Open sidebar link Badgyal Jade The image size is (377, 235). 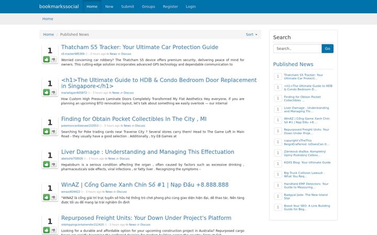point(306,197)
